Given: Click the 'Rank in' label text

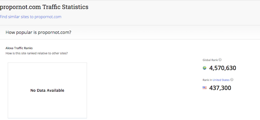Looking at the screenshot, I should coord(207,80).
